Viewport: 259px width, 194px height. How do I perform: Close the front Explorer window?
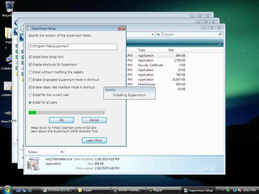[219, 28]
